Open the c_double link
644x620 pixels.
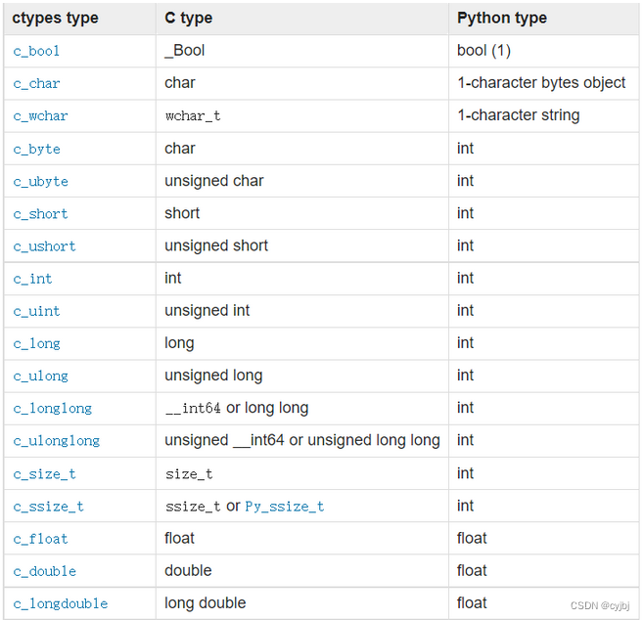click(44, 571)
